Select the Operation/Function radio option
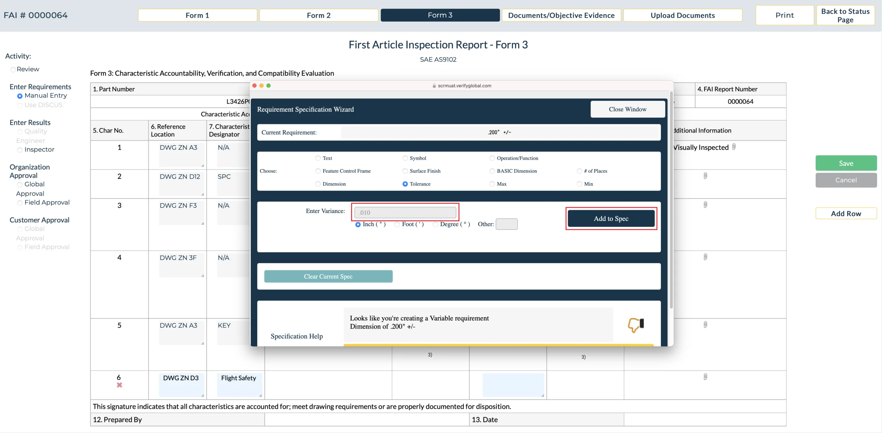882x433 pixels. click(492, 158)
